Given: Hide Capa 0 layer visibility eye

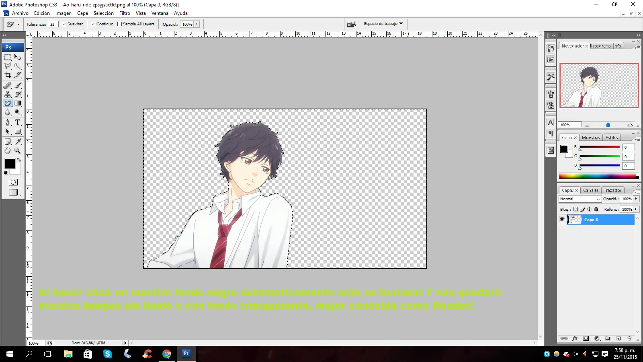Looking at the screenshot, I should click(562, 220).
